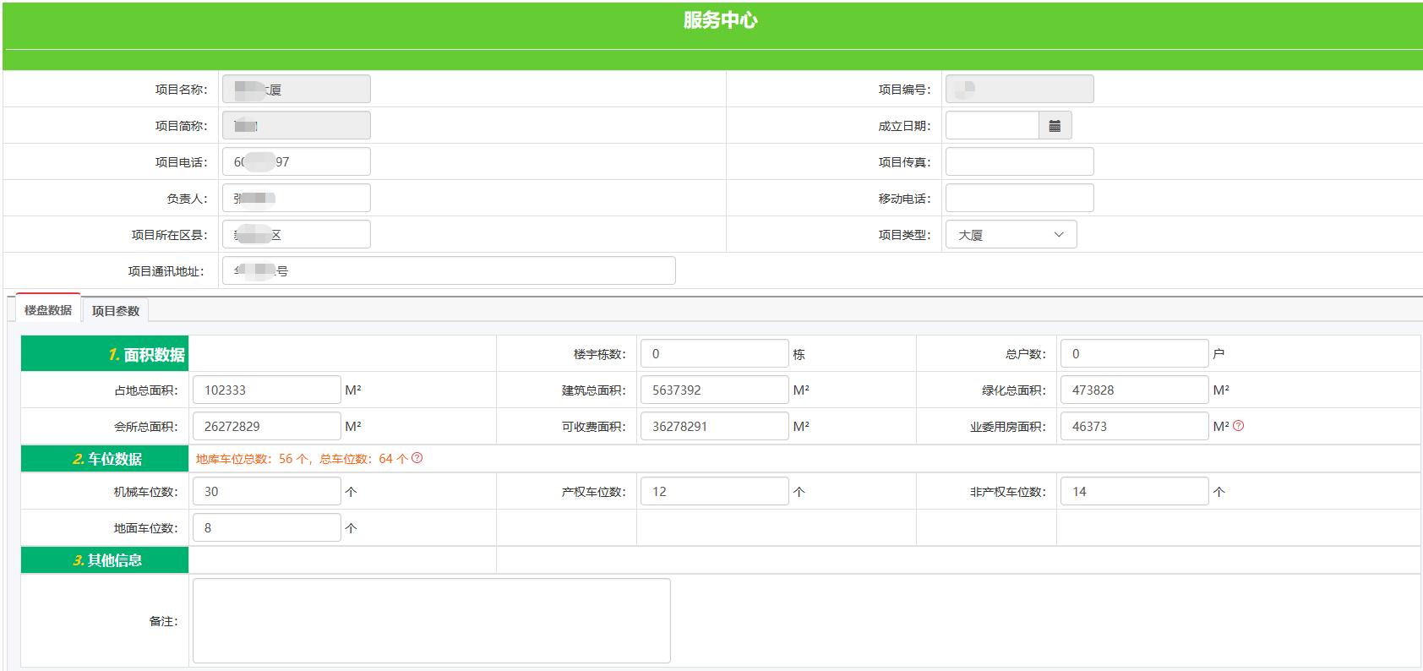Click the 项目电话 input field
1423x671 pixels.
296,162
